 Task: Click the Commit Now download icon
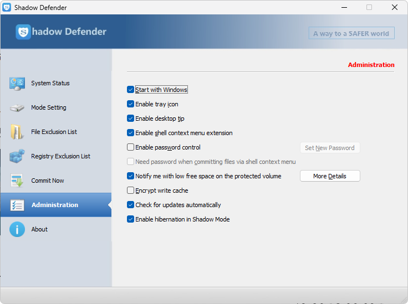(x=17, y=181)
